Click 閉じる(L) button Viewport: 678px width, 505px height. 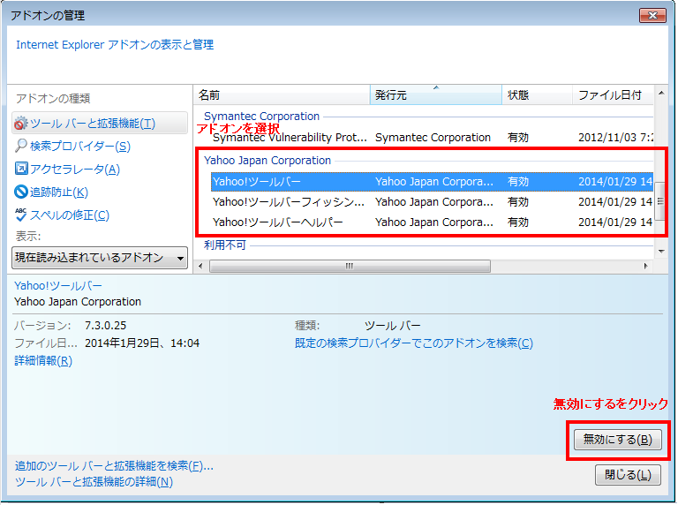pyautogui.click(x=628, y=475)
